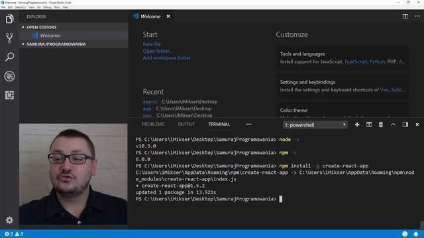Image resolution: width=424 pixels, height=238 pixels.
Task: Switch to the Output tab
Action: (x=186, y=124)
